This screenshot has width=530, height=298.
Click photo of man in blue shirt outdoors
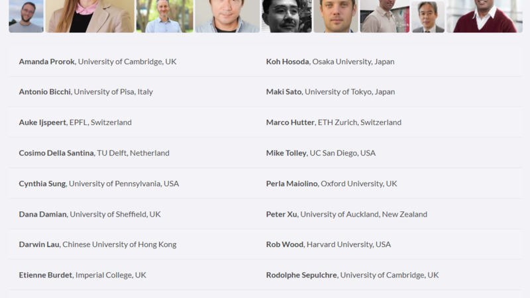point(164,16)
